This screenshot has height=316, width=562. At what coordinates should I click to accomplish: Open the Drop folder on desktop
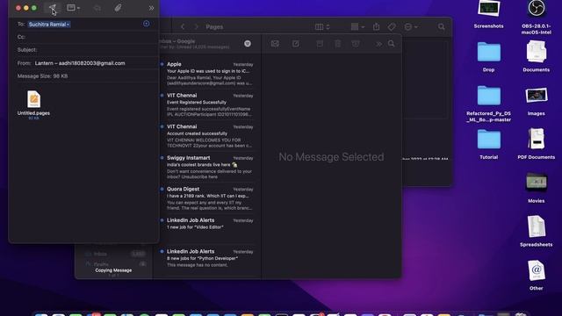click(x=488, y=57)
